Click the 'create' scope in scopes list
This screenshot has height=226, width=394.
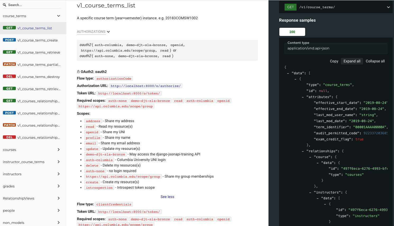coord(92,182)
